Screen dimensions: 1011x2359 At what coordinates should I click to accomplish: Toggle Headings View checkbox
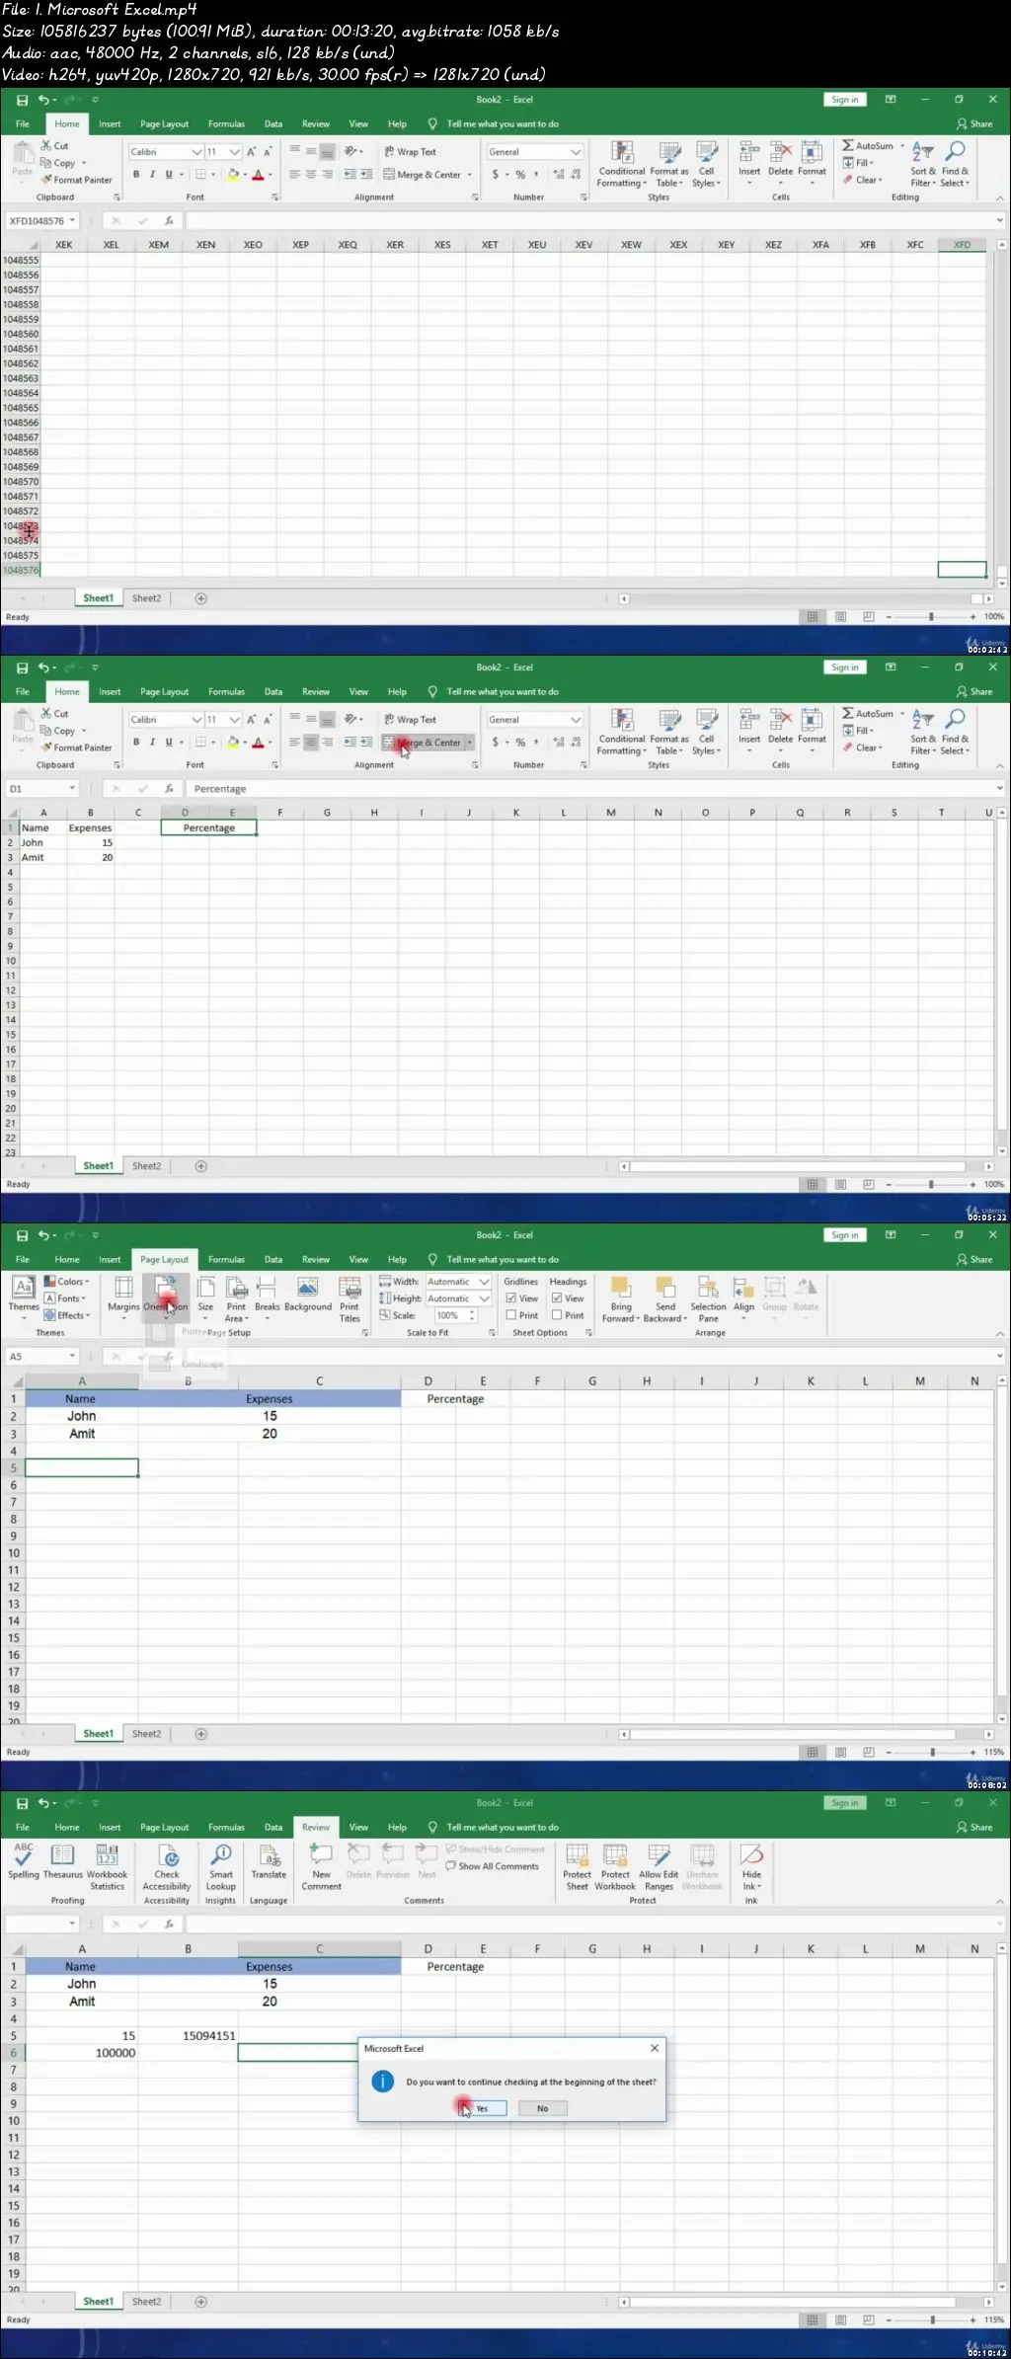(x=557, y=1298)
